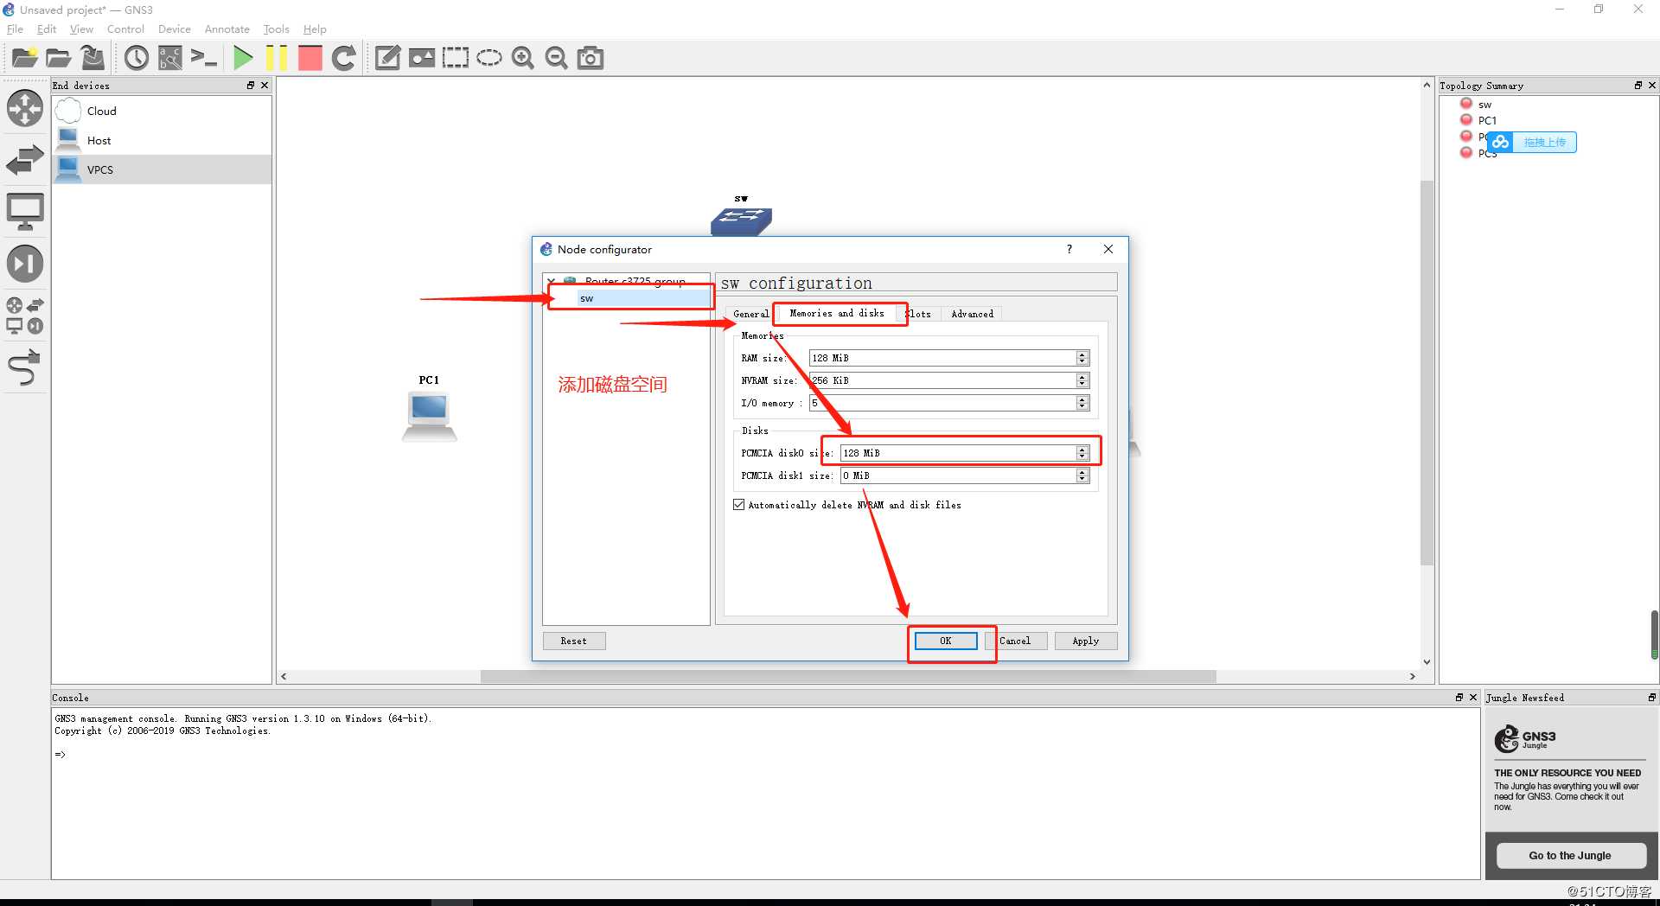Click the Zoom out magnifier icon
The image size is (1660, 906).
[556, 58]
